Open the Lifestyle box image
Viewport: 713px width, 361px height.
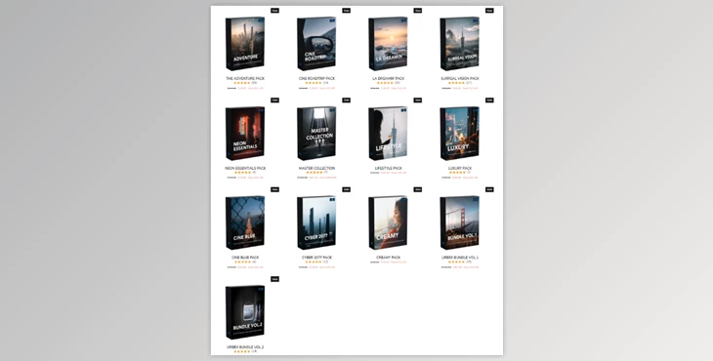pos(388,134)
